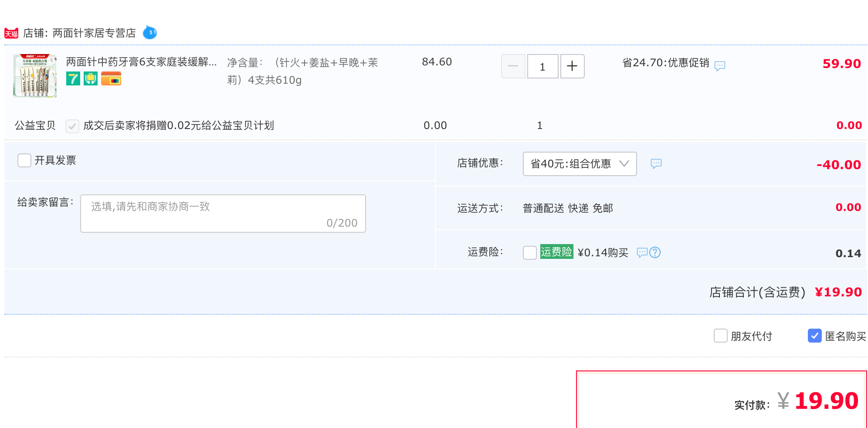Open the promotion details bubble beside 优惠促销

[x=720, y=66]
